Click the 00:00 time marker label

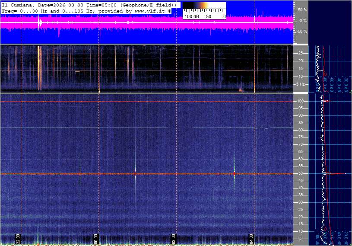click(96, 239)
